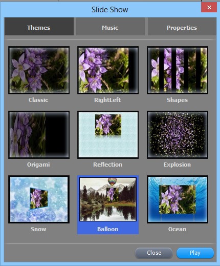Image resolution: width=220 pixels, height=266 pixels.
Task: Choose the Reflection theme thumbnail
Action: pyautogui.click(x=108, y=135)
